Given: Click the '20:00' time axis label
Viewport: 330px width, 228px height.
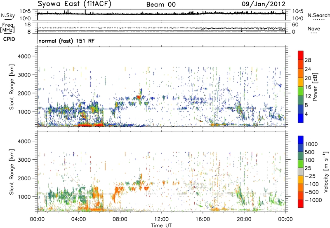Looking at the screenshot, I should point(244,219).
